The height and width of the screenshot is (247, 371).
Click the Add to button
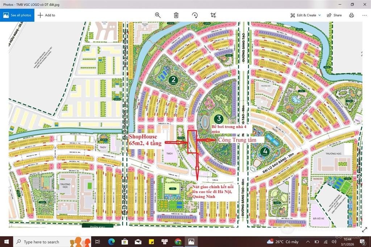click(x=46, y=15)
